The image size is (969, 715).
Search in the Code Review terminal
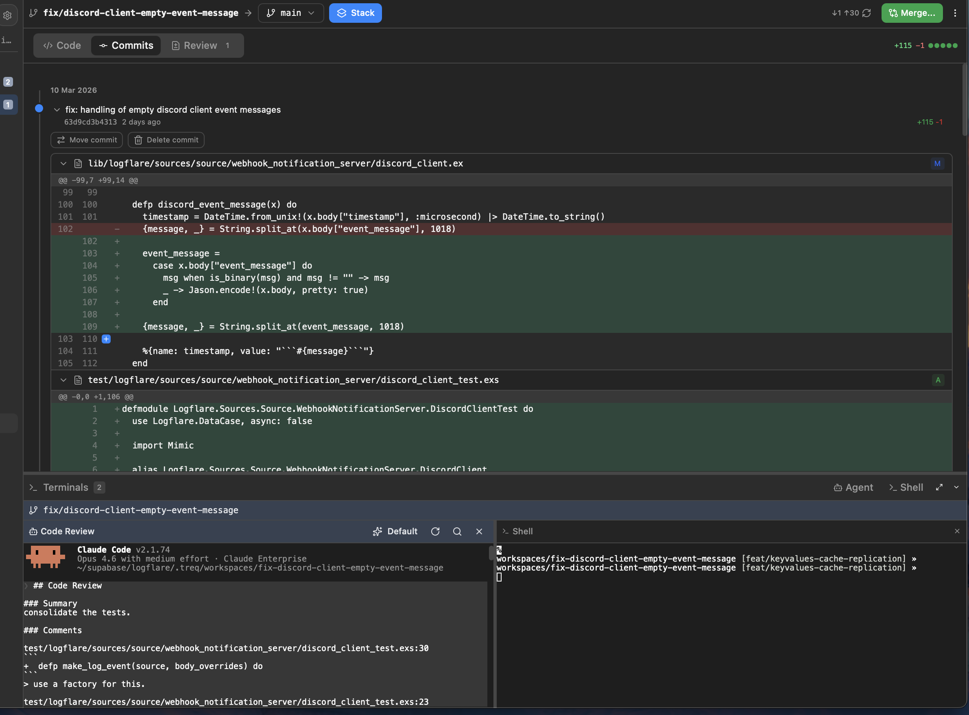(457, 531)
